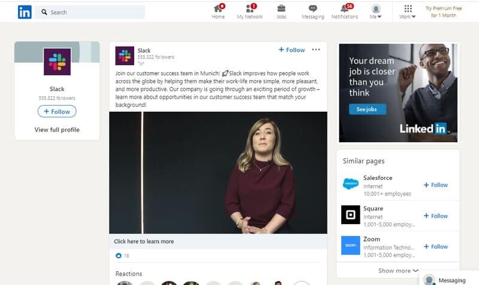This screenshot has width=479, height=285.
Task: Click the Square logo icon
Action: (351, 214)
